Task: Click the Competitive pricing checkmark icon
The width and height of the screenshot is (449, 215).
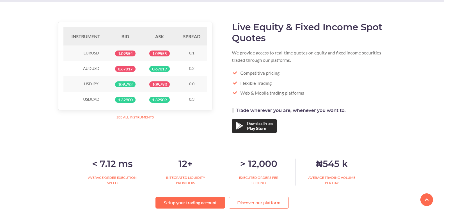Action: pyautogui.click(x=235, y=73)
